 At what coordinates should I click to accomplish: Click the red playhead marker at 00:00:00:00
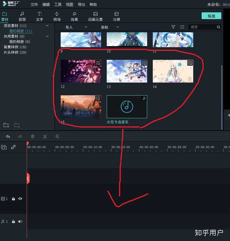pos(27,144)
